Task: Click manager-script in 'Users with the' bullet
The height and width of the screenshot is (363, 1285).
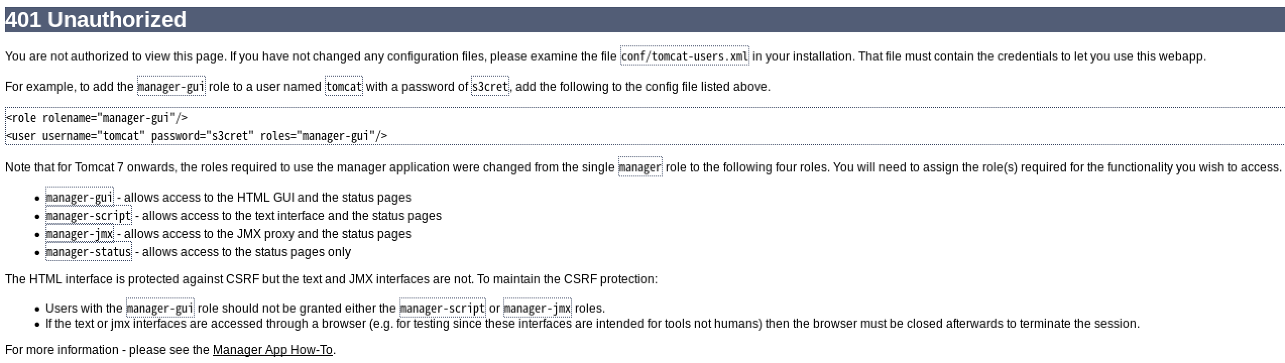Action: (442, 309)
